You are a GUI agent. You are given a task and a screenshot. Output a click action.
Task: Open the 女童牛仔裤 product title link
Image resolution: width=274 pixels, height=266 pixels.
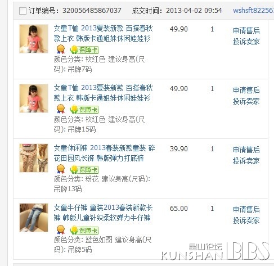tap(103, 213)
